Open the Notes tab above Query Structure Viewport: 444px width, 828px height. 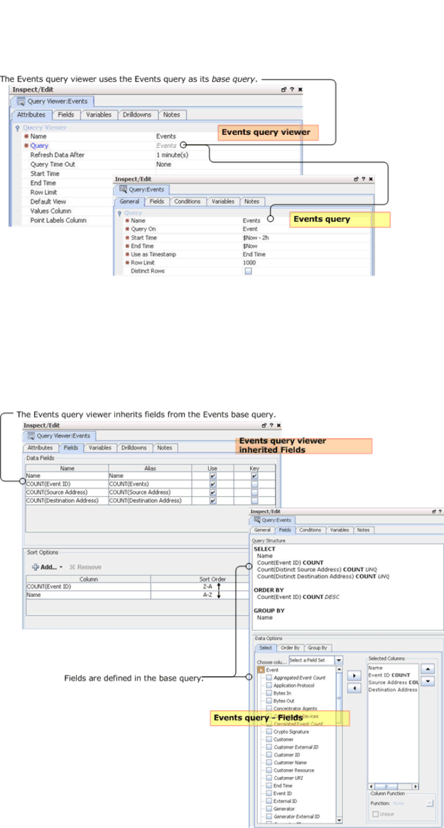pos(363,530)
